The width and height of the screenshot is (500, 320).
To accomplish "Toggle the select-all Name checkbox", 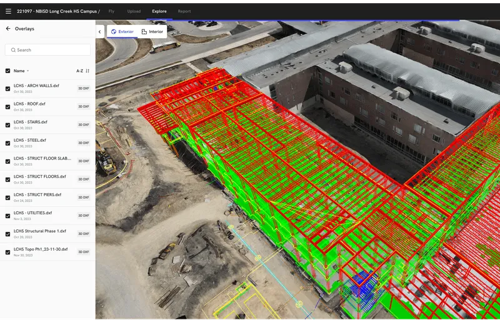I will (x=7, y=71).
